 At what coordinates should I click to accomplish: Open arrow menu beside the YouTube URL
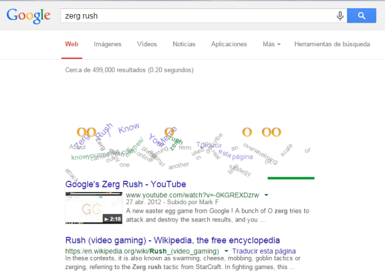click(266, 194)
